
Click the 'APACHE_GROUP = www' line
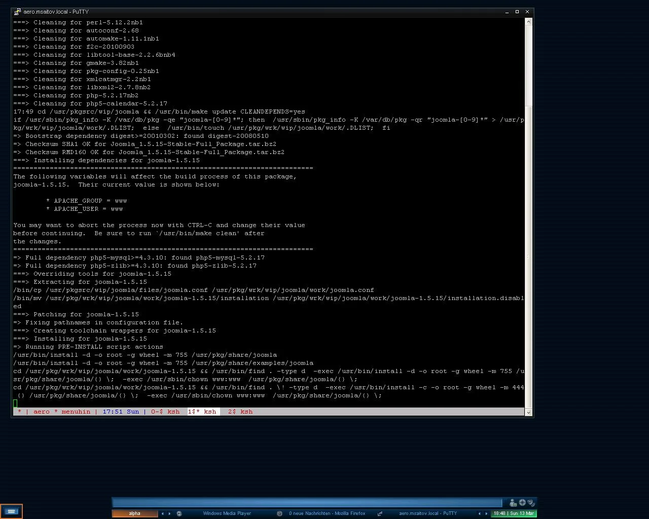86,201
